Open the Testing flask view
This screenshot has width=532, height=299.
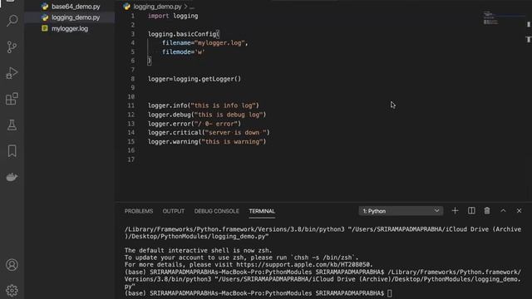click(x=12, y=125)
